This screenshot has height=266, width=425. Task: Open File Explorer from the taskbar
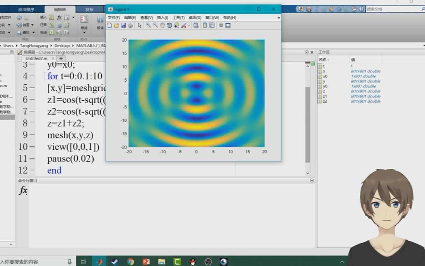[161, 261]
